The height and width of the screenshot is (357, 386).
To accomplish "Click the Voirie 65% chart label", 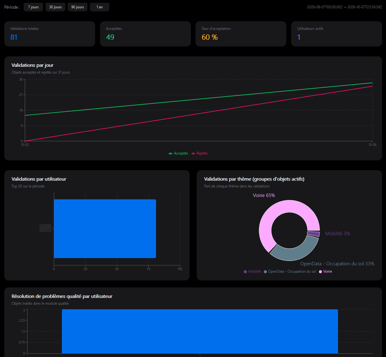I will 264,195.
